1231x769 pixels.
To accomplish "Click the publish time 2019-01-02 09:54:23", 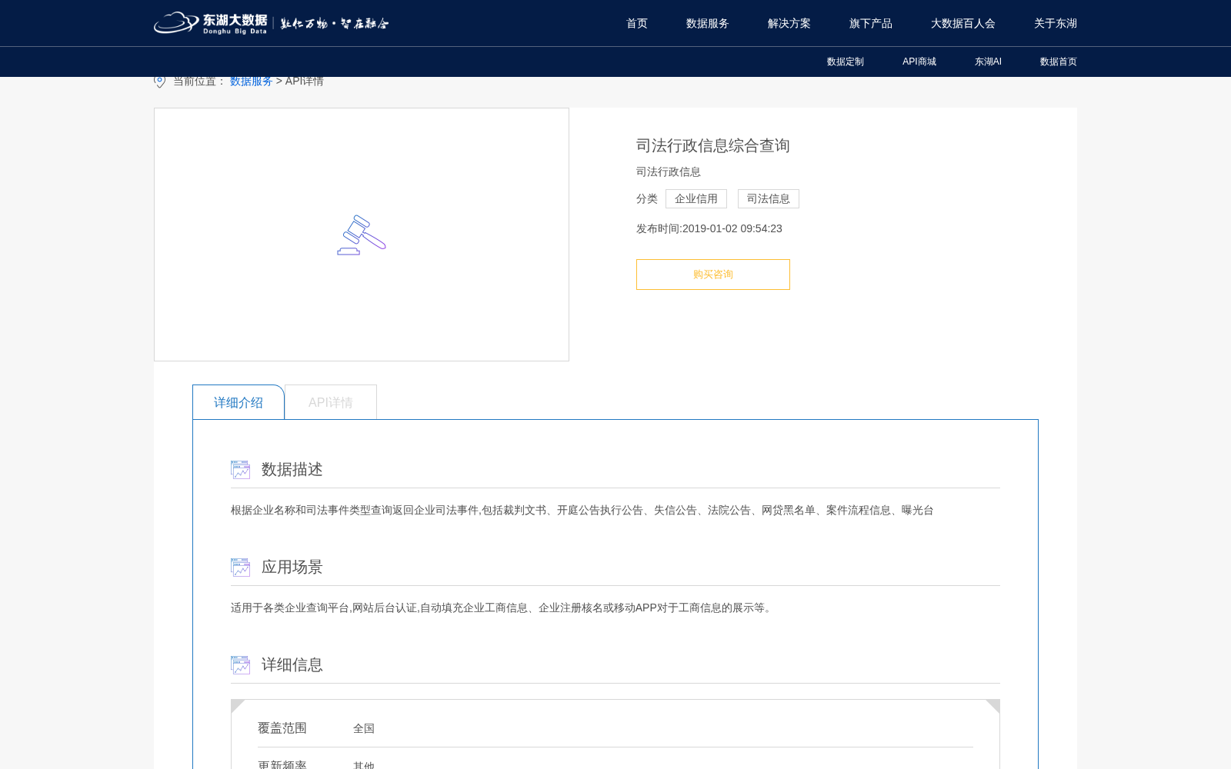I will (x=732, y=228).
